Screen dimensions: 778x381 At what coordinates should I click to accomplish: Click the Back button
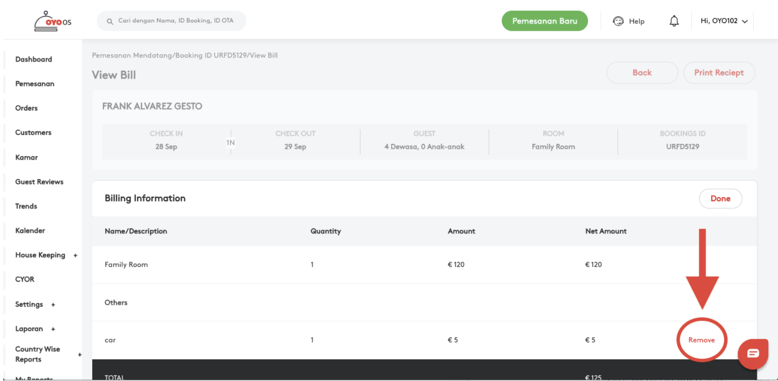click(642, 73)
